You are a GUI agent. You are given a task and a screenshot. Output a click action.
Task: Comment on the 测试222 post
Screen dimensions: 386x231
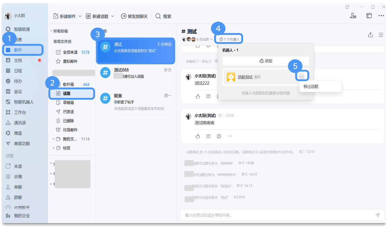click(208, 97)
